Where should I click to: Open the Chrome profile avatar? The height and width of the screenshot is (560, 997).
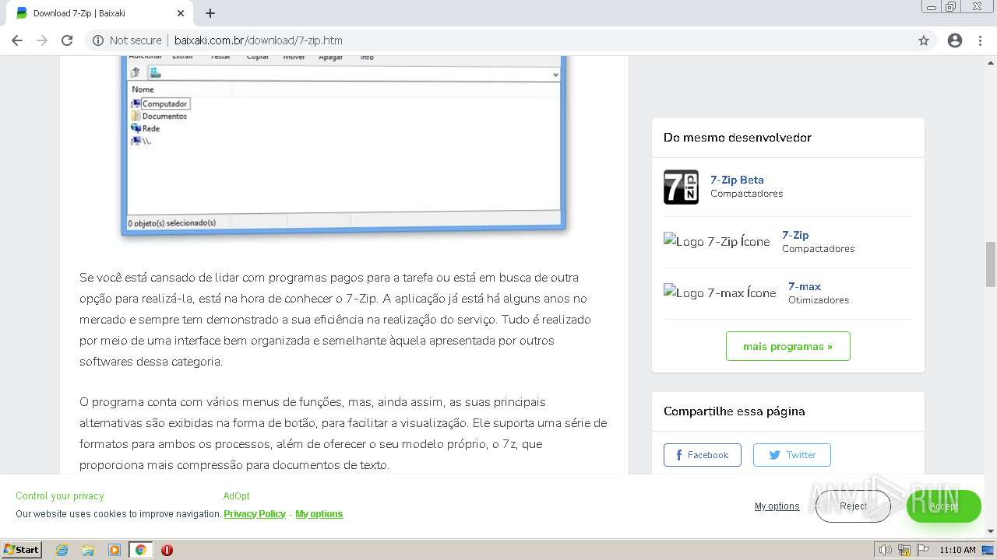955,40
